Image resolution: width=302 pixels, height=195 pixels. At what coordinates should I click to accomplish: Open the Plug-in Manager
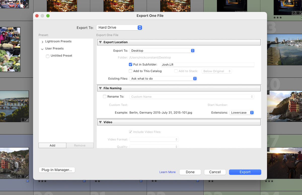coord(57,170)
